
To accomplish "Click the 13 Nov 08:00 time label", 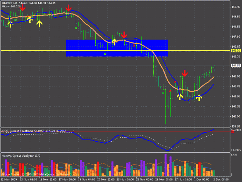I will coord(28,180).
